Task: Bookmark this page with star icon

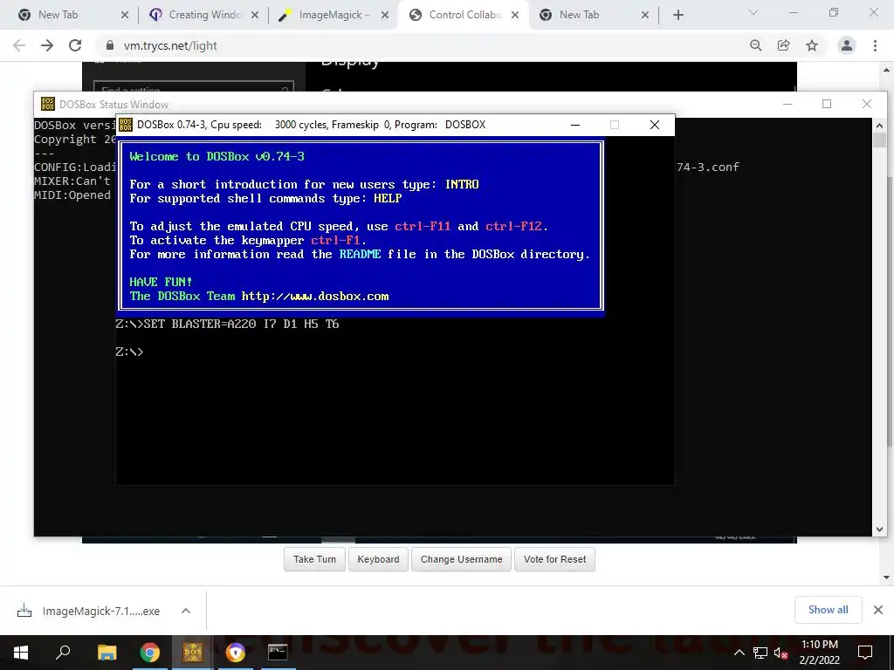Action: (812, 45)
